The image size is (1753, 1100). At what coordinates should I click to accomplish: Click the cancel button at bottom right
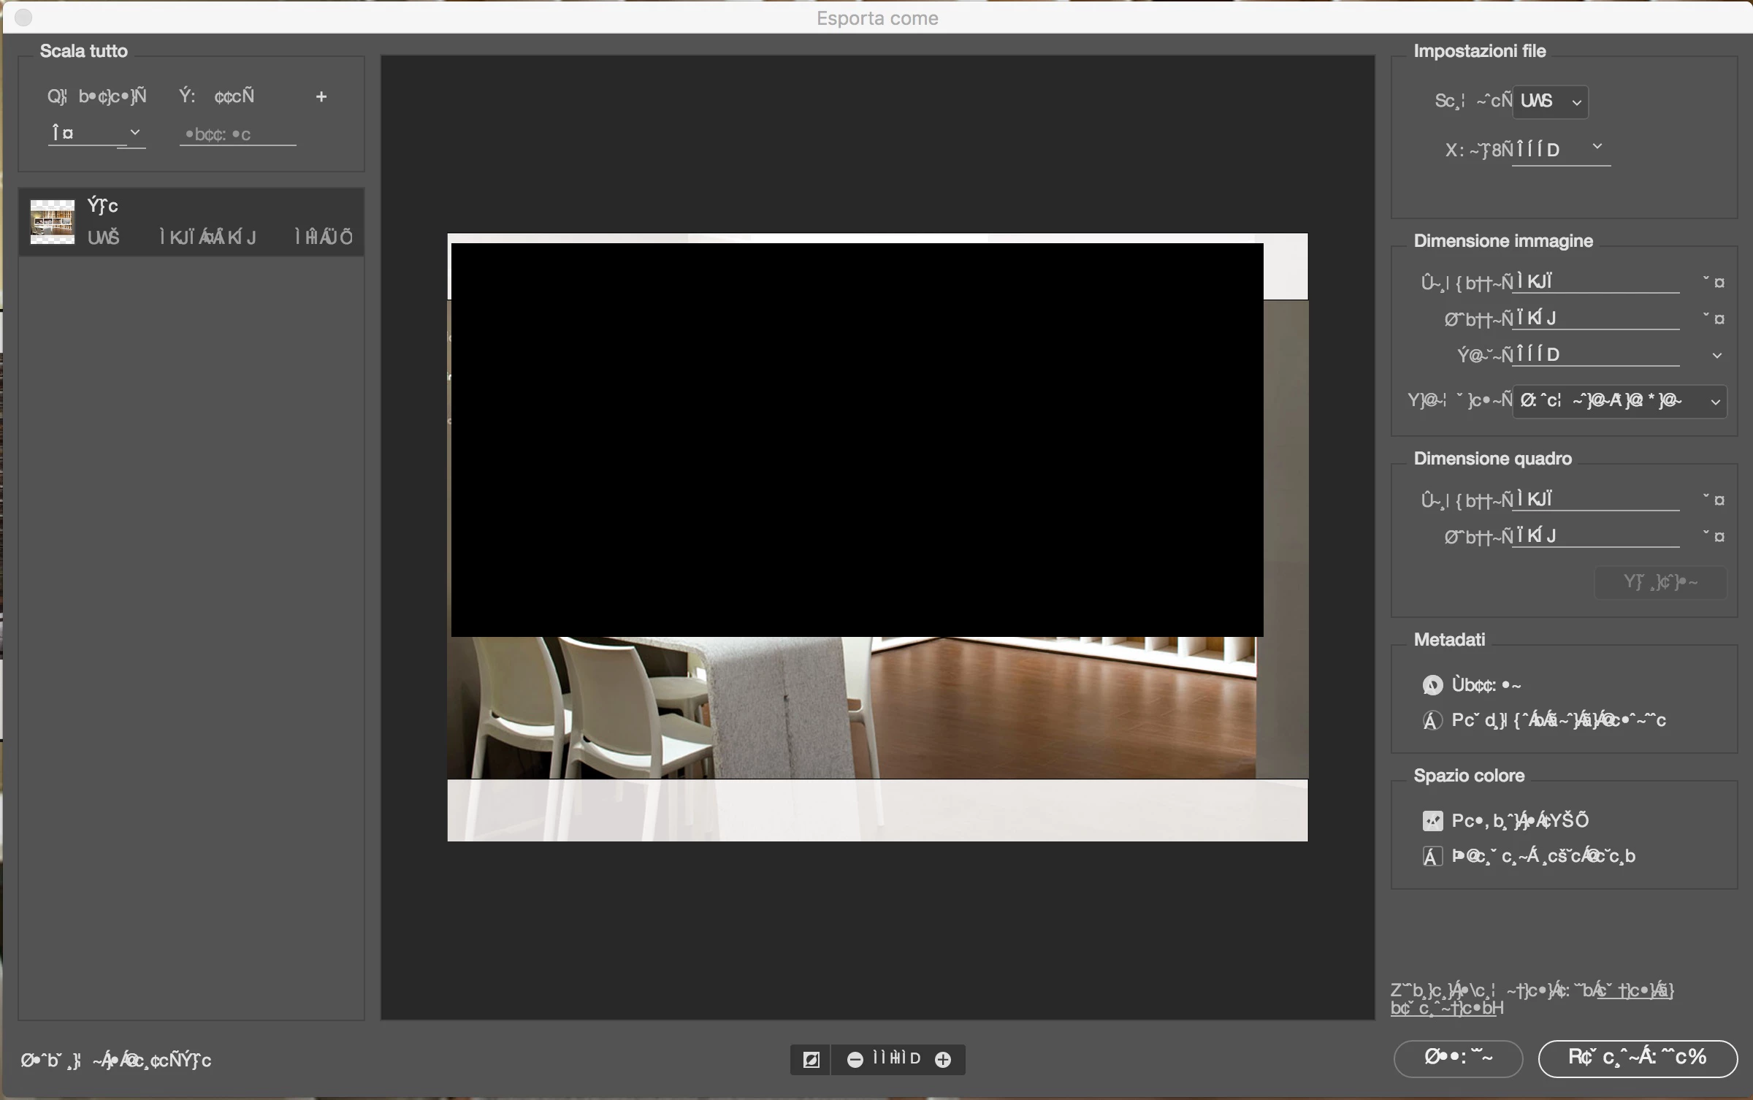(1458, 1058)
